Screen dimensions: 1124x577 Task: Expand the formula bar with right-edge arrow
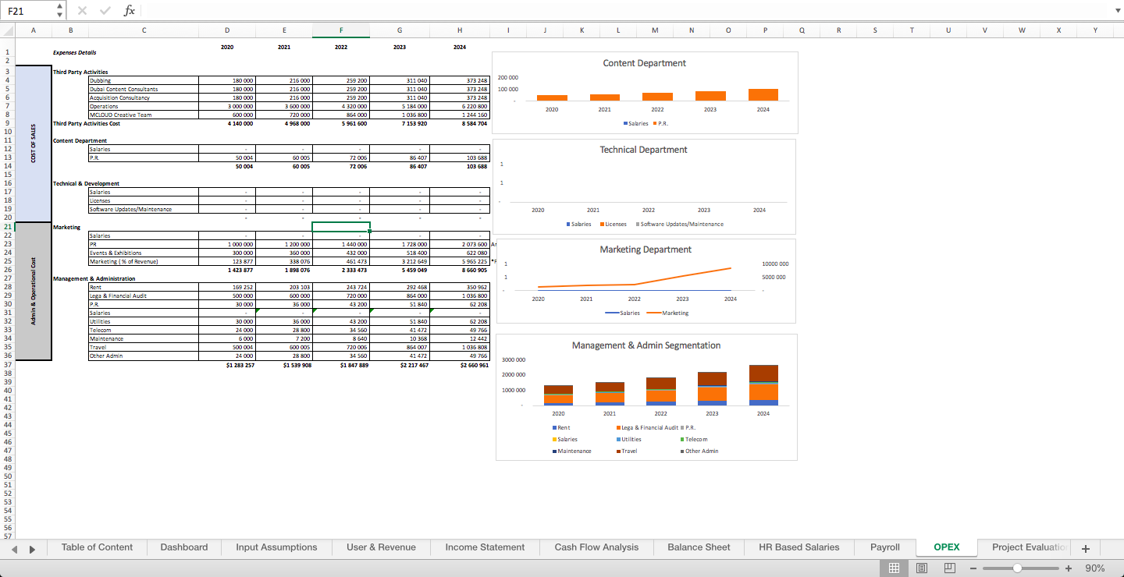[1116, 10]
